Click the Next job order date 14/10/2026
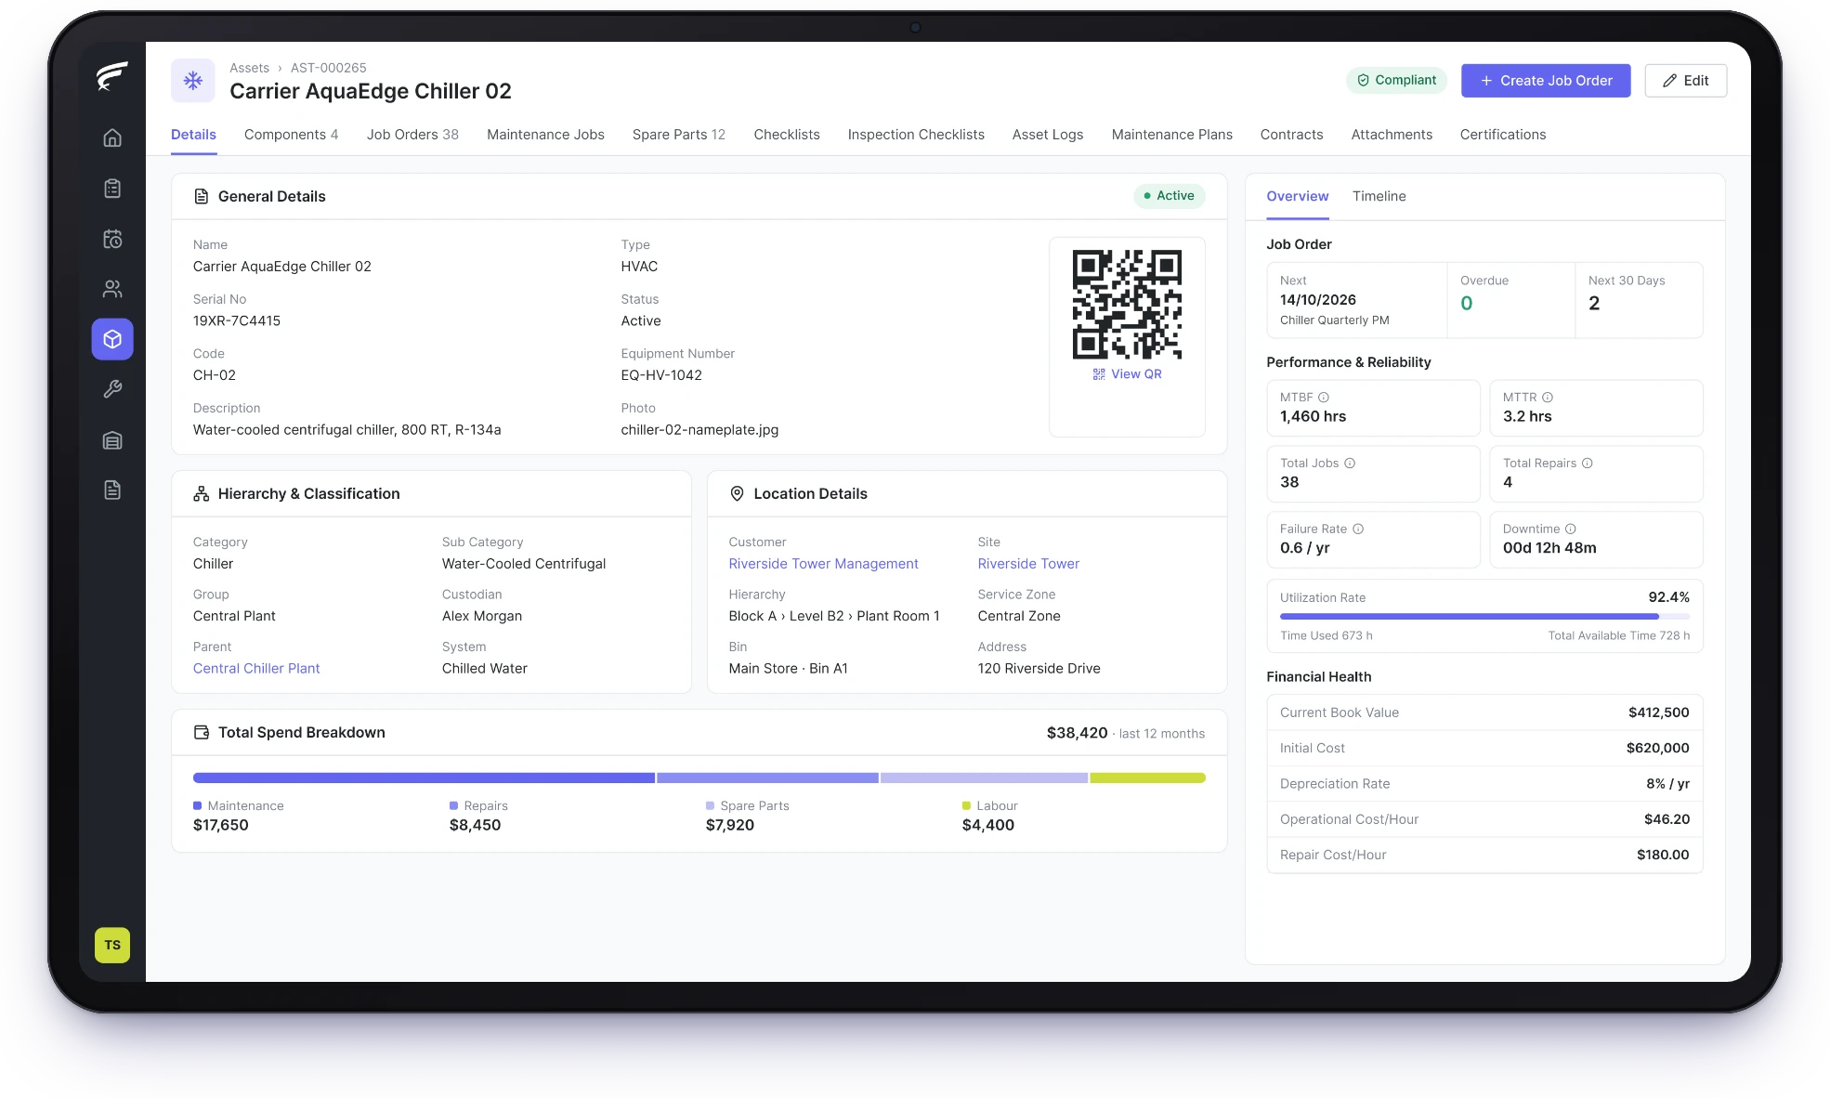 click(x=1317, y=300)
